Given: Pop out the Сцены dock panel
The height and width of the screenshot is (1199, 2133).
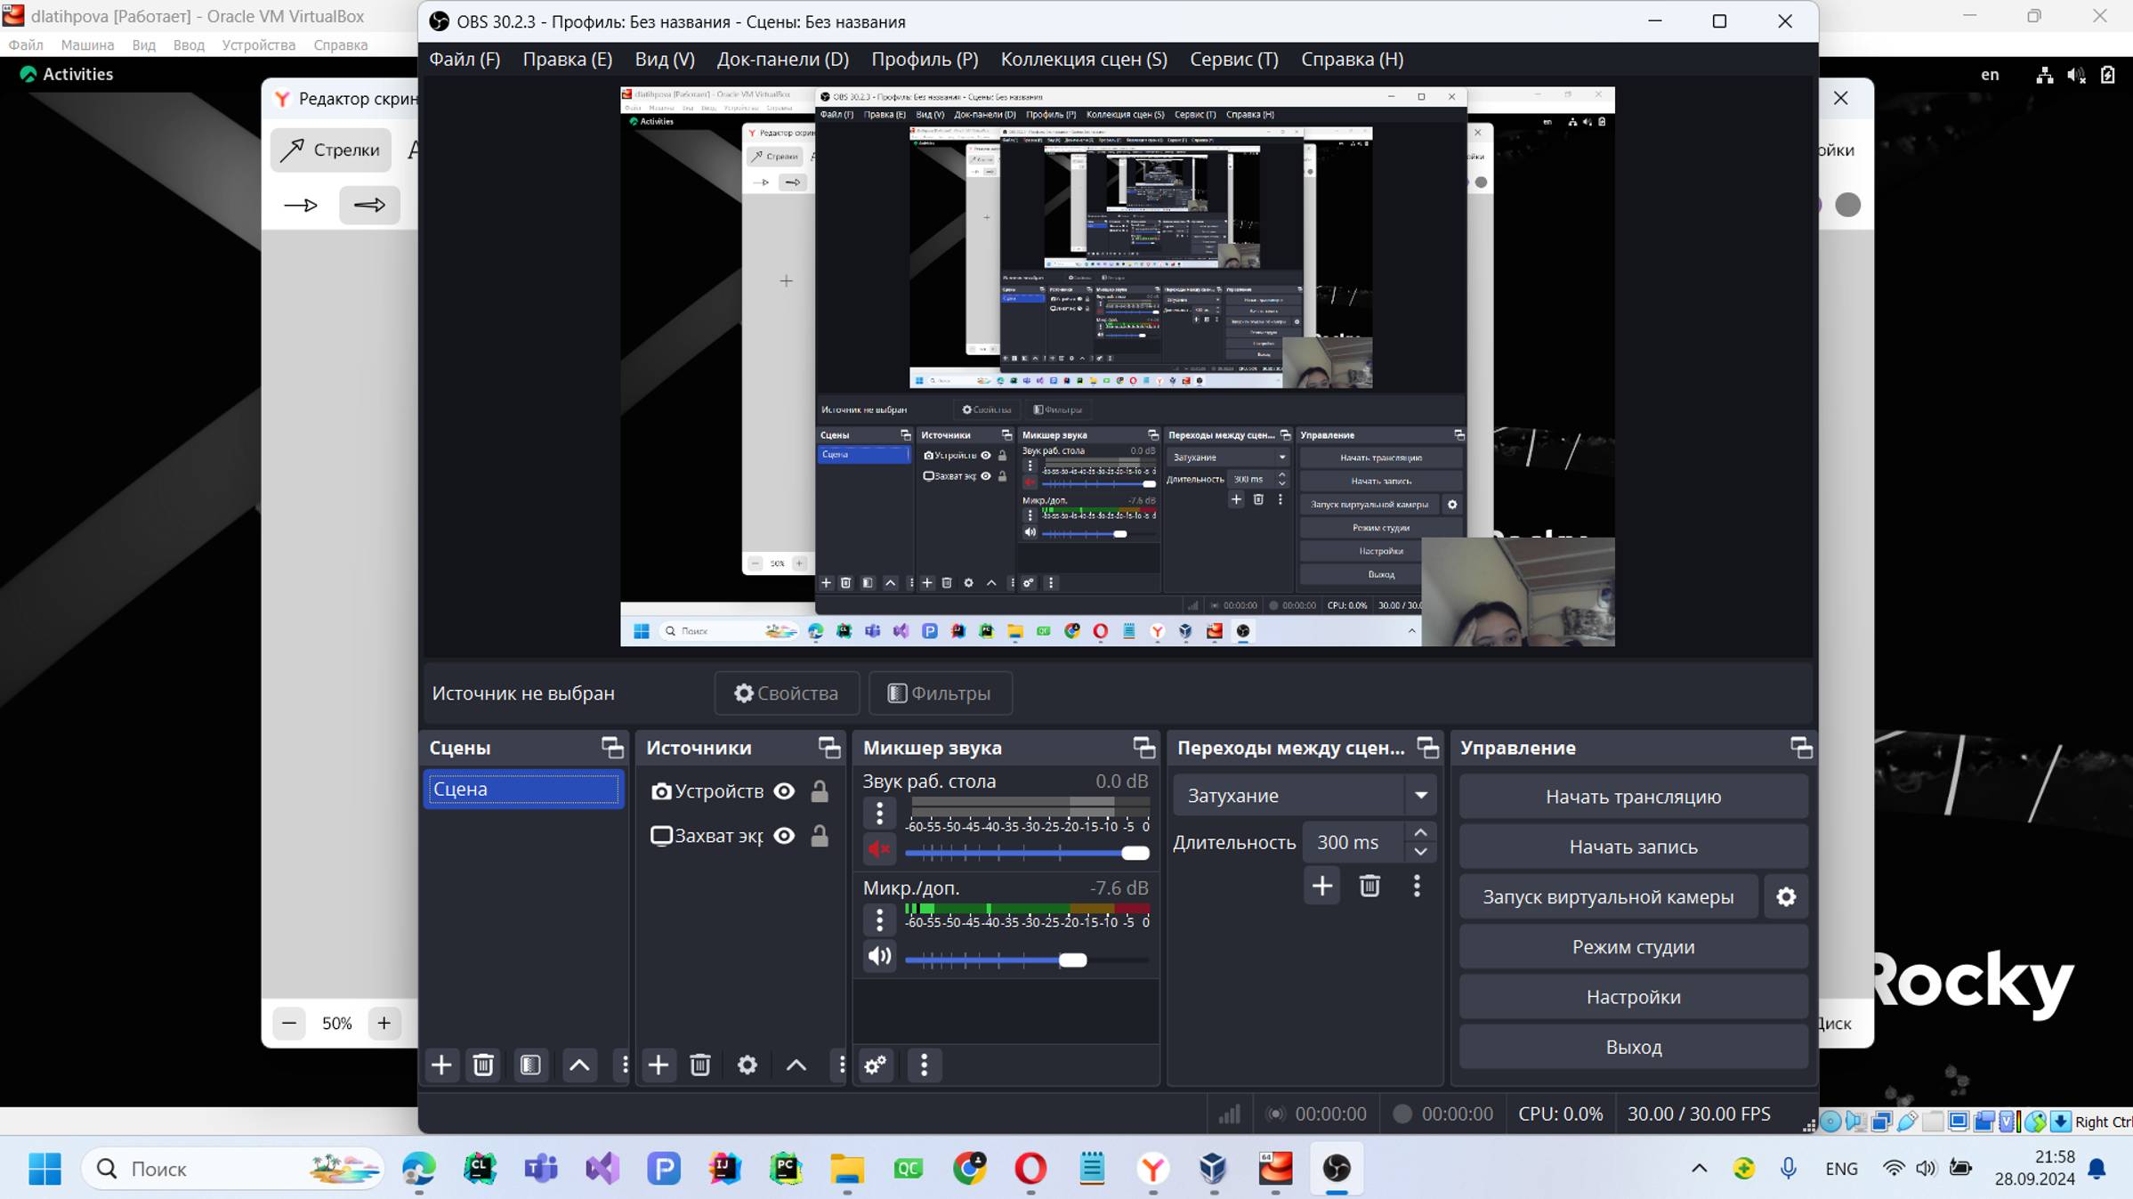Looking at the screenshot, I should pyautogui.click(x=612, y=748).
